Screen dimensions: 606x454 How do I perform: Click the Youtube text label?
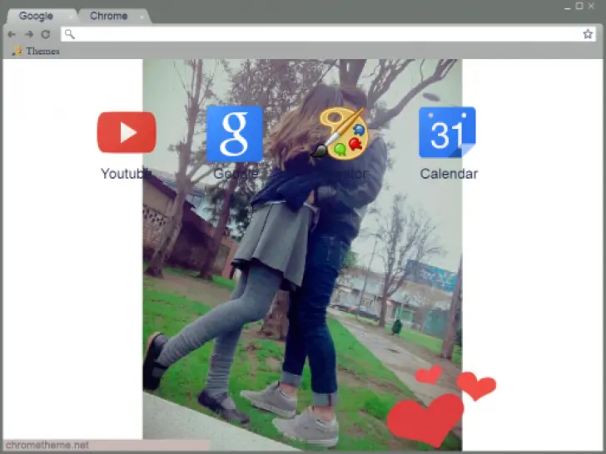(x=126, y=174)
